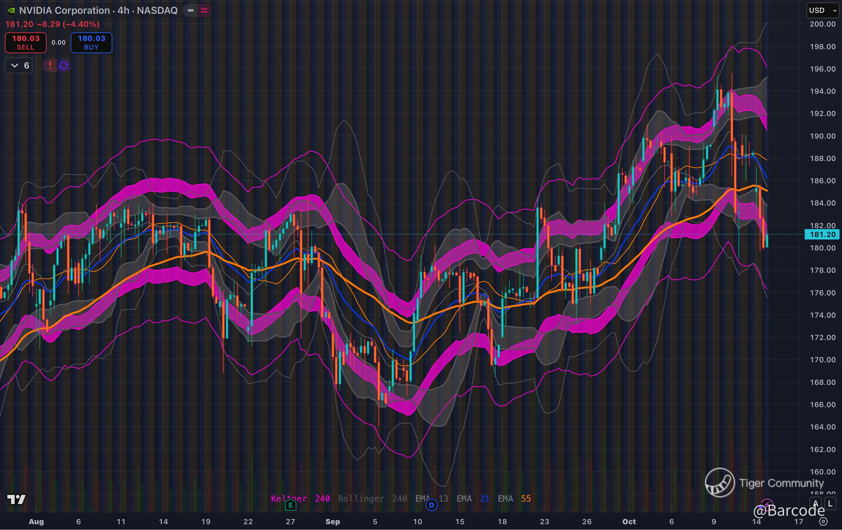Viewport: 842px width, 530px height.
Task: Click the blue D dividend marker
Action: (x=431, y=505)
